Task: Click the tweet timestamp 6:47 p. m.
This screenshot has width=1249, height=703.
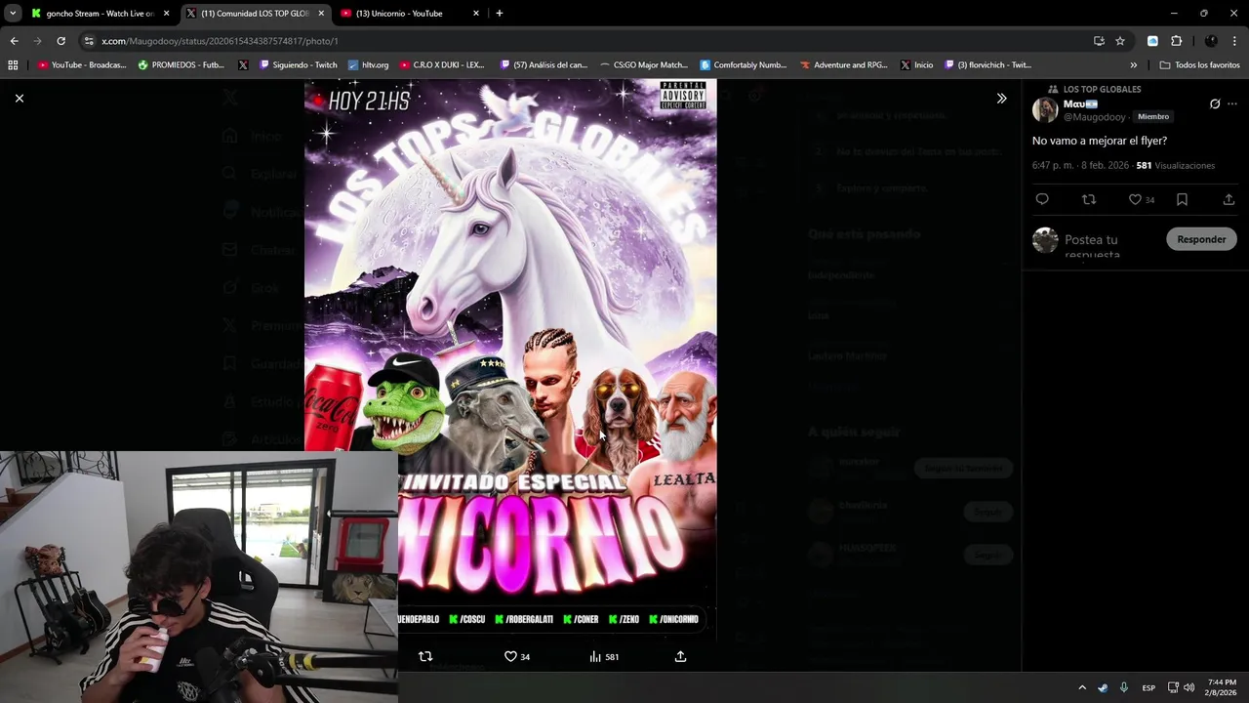Action: pos(1053,166)
